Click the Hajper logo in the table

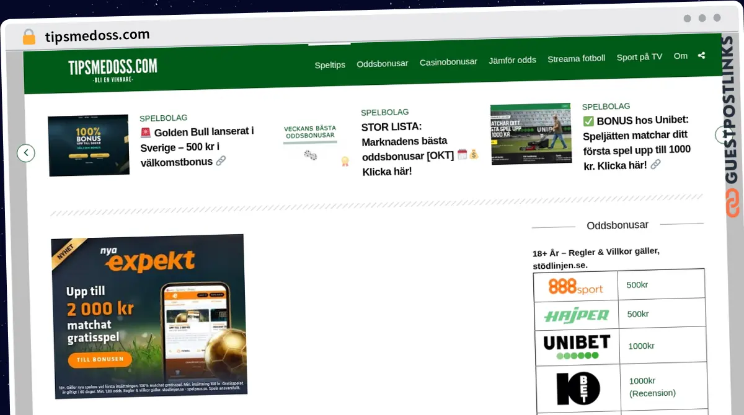click(576, 315)
